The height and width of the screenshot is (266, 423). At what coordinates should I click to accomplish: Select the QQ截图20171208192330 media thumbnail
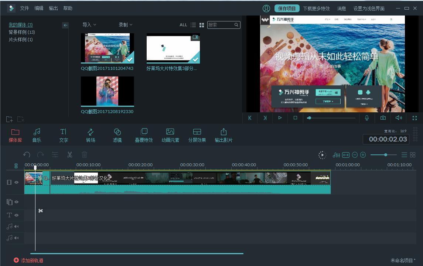click(x=107, y=91)
